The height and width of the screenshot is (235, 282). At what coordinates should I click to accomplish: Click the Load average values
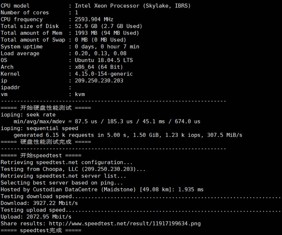(x=101, y=53)
